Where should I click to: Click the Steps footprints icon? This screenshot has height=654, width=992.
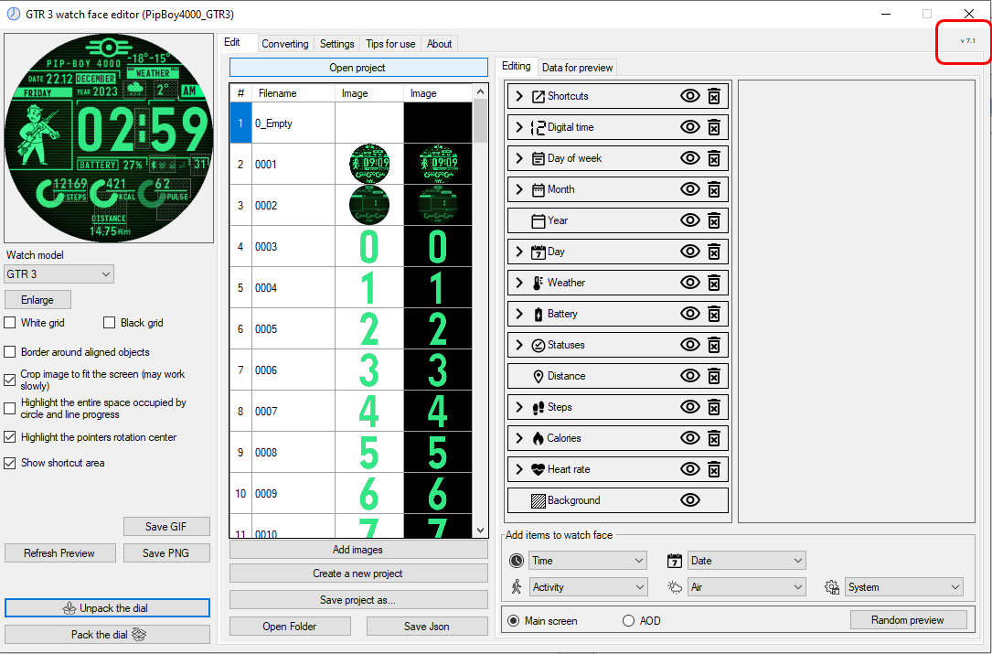coord(539,407)
